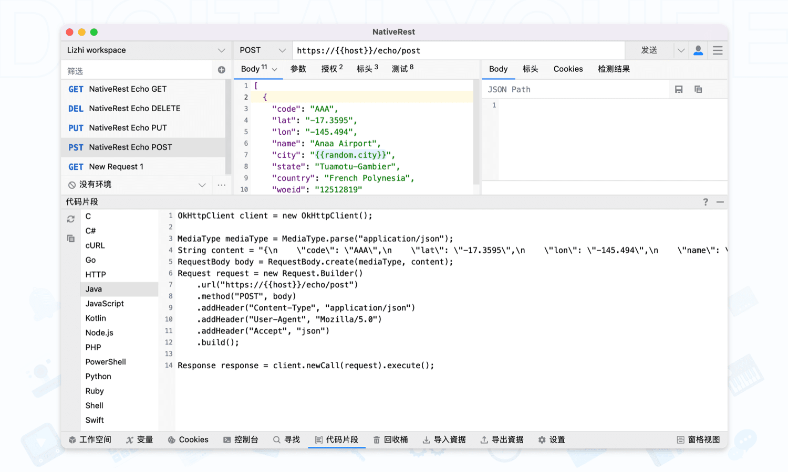This screenshot has height=472, width=788.
Task: Expand the Lizhi workspace dropdown
Action: coord(221,50)
